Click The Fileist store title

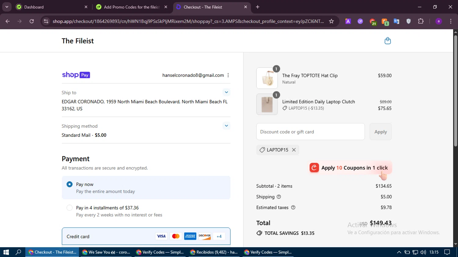point(78,41)
